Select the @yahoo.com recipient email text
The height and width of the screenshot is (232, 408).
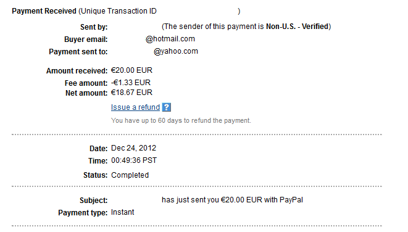point(176,51)
